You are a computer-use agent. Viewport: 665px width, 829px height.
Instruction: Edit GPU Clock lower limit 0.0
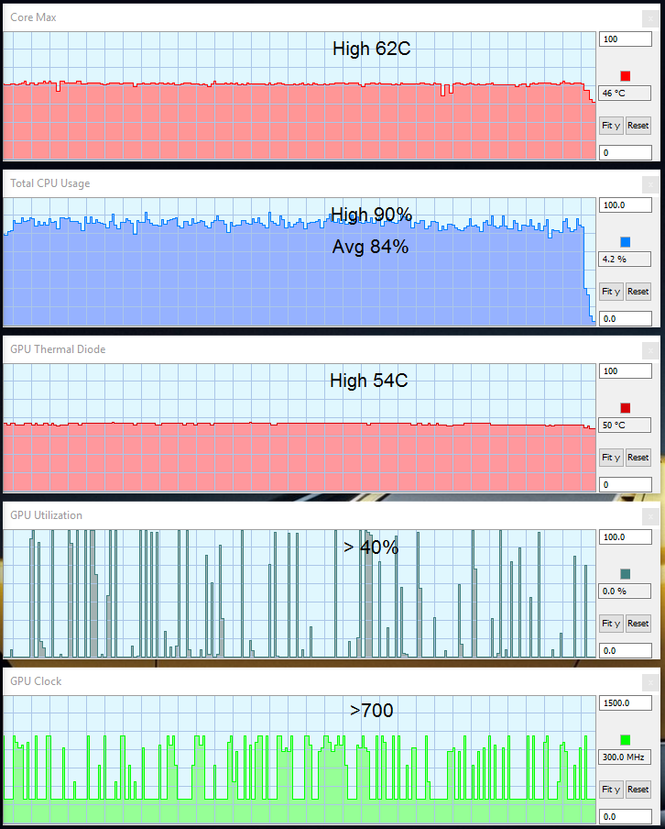pos(626,817)
